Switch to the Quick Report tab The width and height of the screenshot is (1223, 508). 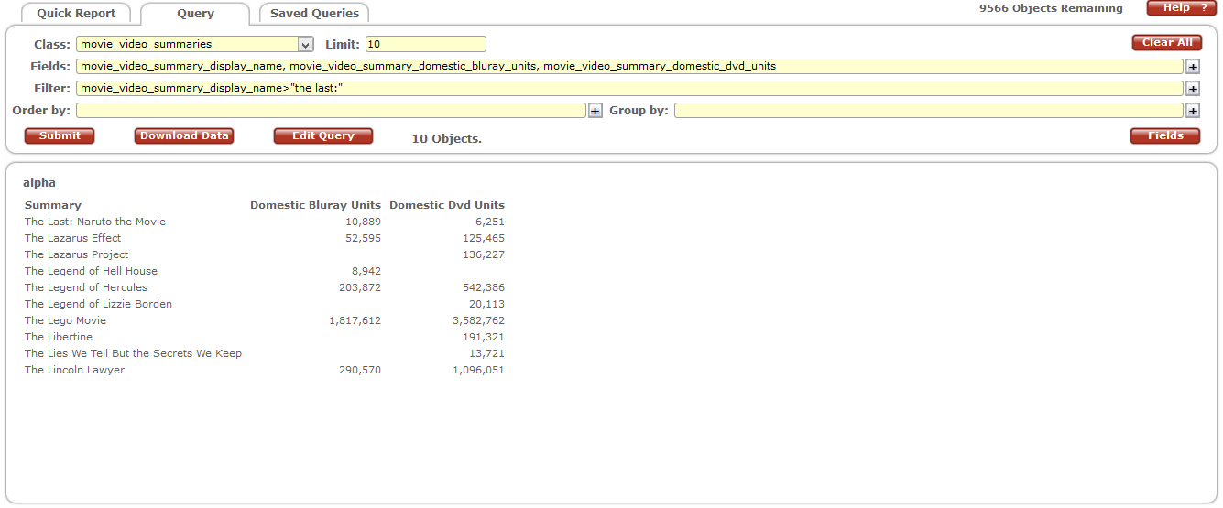click(x=76, y=14)
